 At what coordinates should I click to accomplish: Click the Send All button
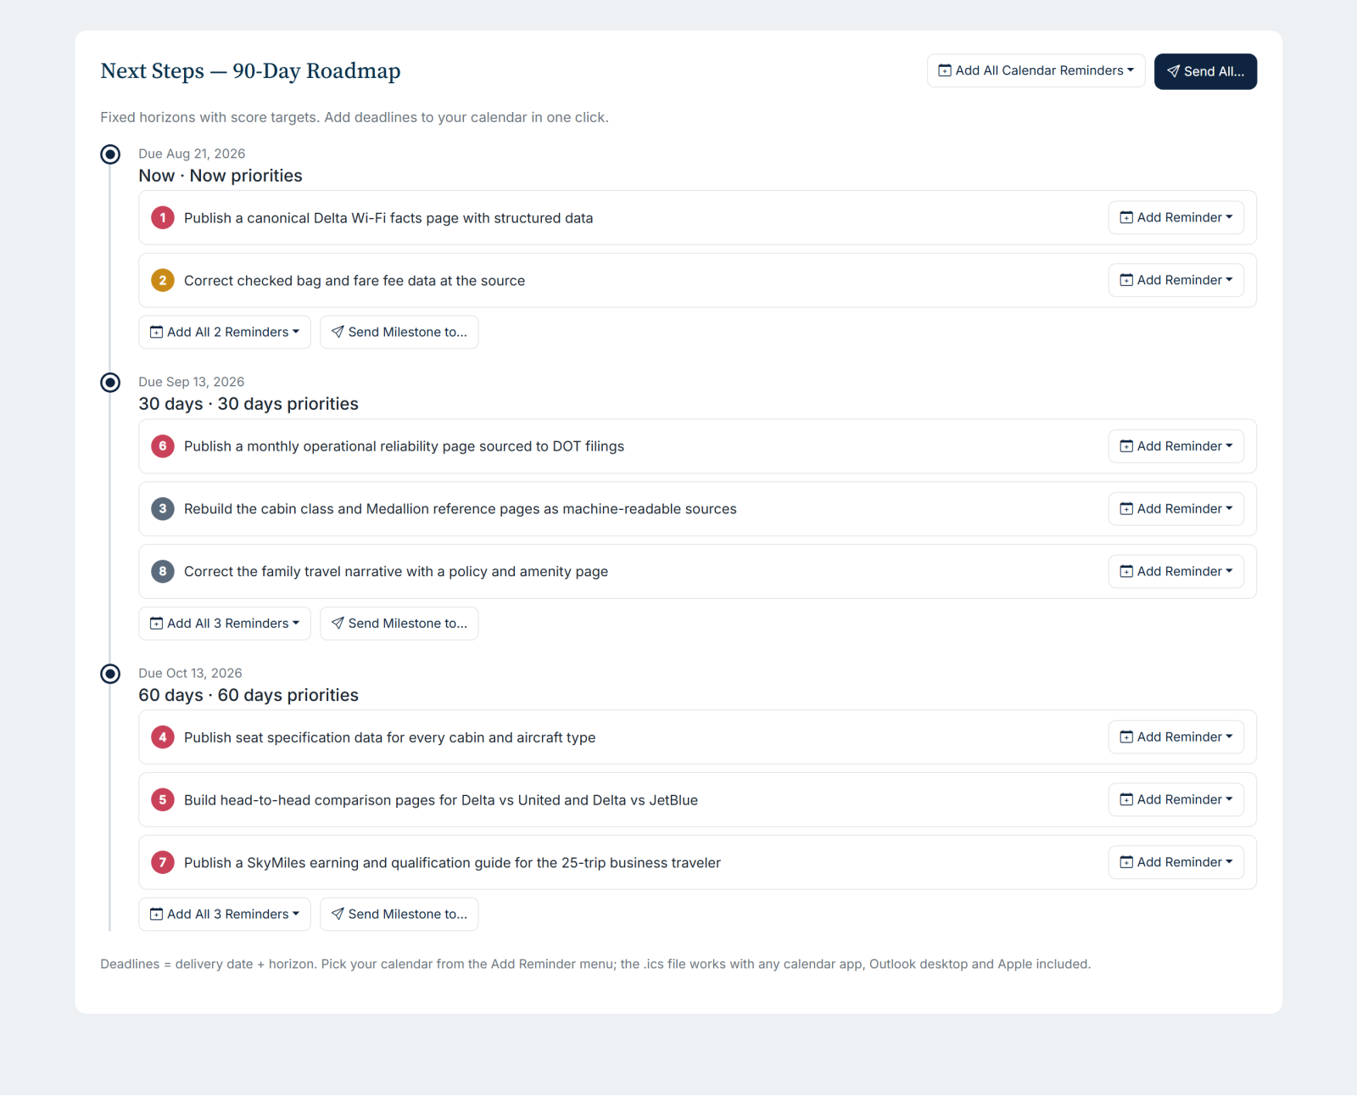pos(1205,72)
